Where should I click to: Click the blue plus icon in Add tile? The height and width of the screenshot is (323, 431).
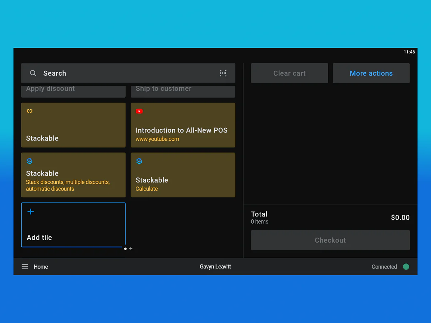click(31, 212)
